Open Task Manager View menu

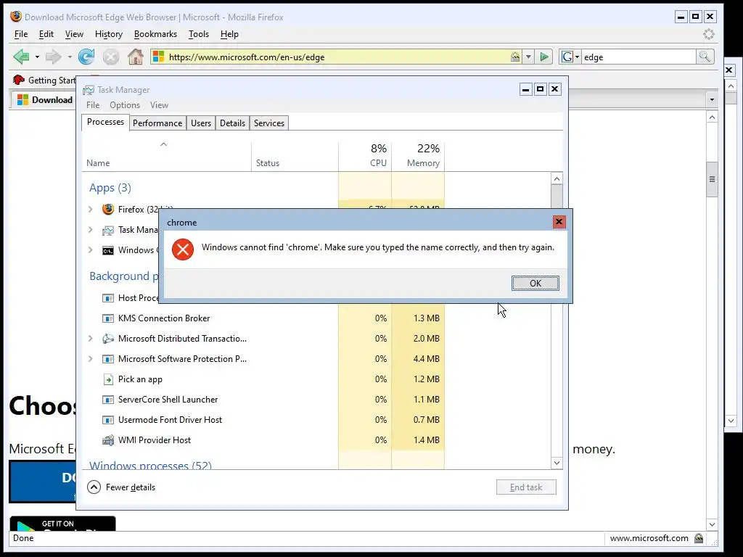[x=159, y=105]
